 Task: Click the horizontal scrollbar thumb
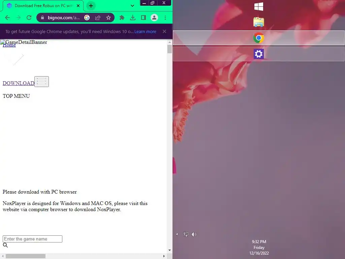pyautogui.click(x=26, y=256)
